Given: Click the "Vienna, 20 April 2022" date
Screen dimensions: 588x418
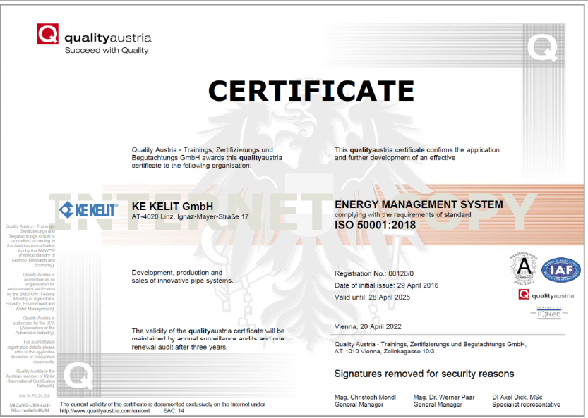Looking at the screenshot, I should (x=368, y=326).
